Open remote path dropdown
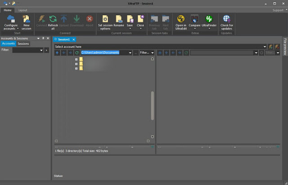Screen dimensions: 288x185 coord(256,53)
